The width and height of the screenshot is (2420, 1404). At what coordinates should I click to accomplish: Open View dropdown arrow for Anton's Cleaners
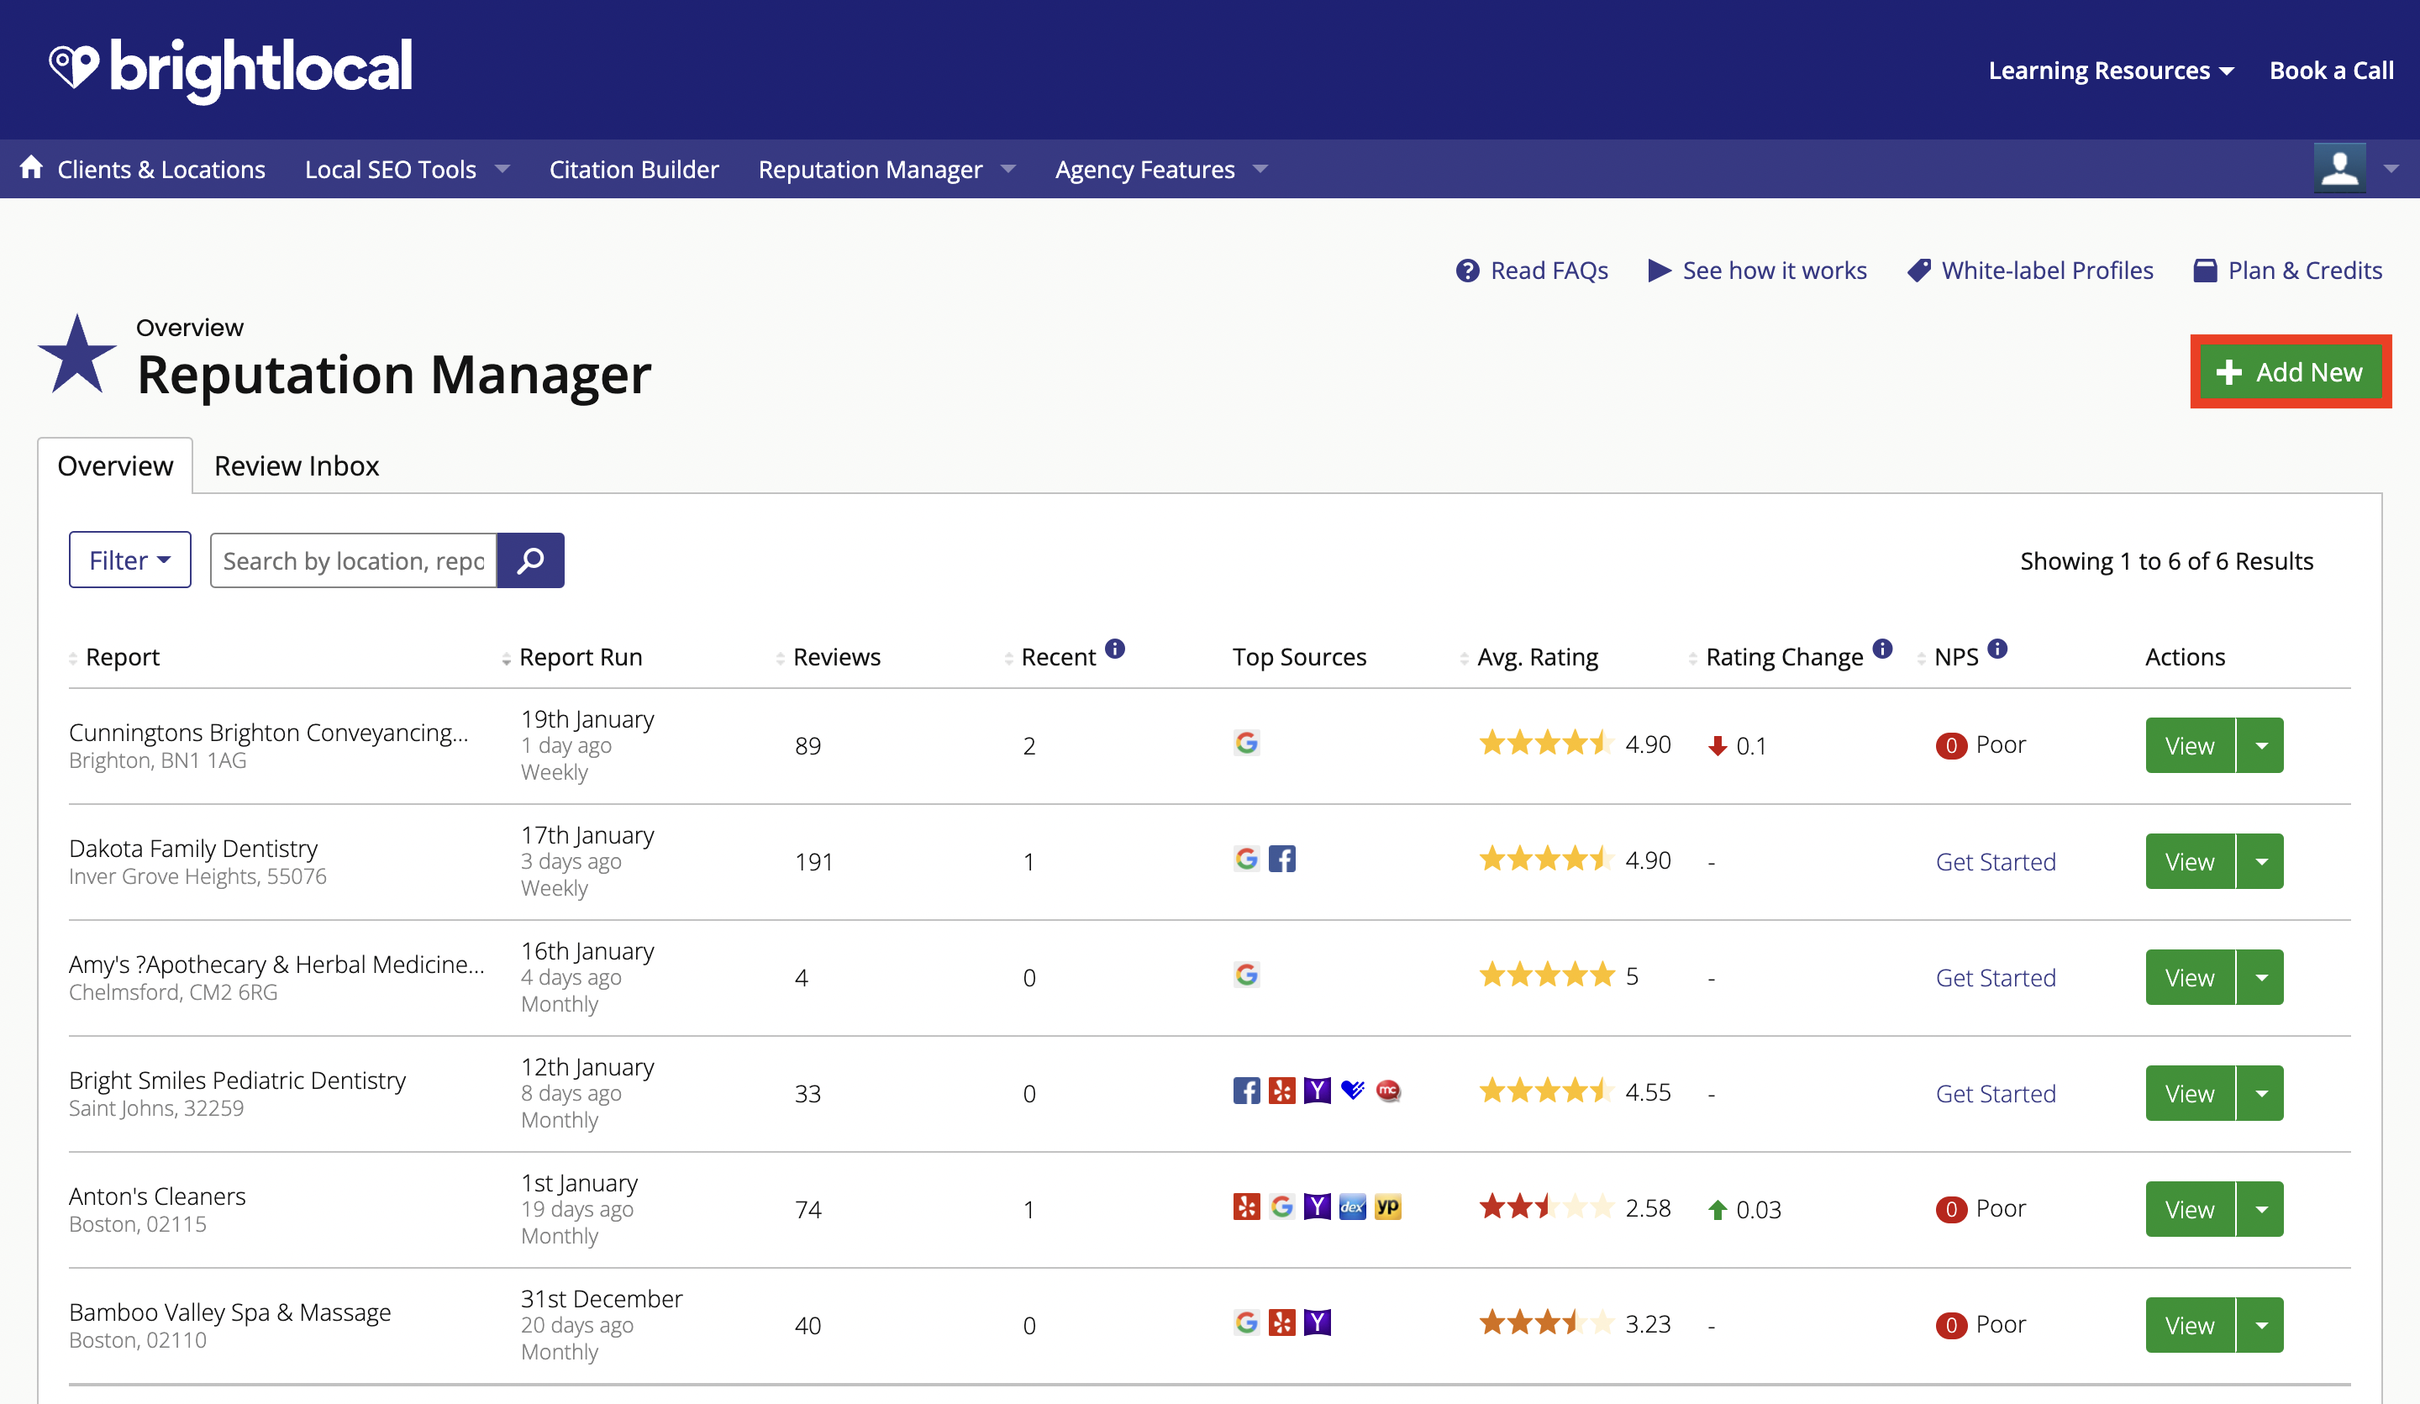tap(2261, 1209)
